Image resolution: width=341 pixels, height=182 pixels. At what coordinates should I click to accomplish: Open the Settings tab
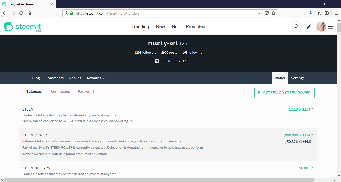(x=298, y=78)
